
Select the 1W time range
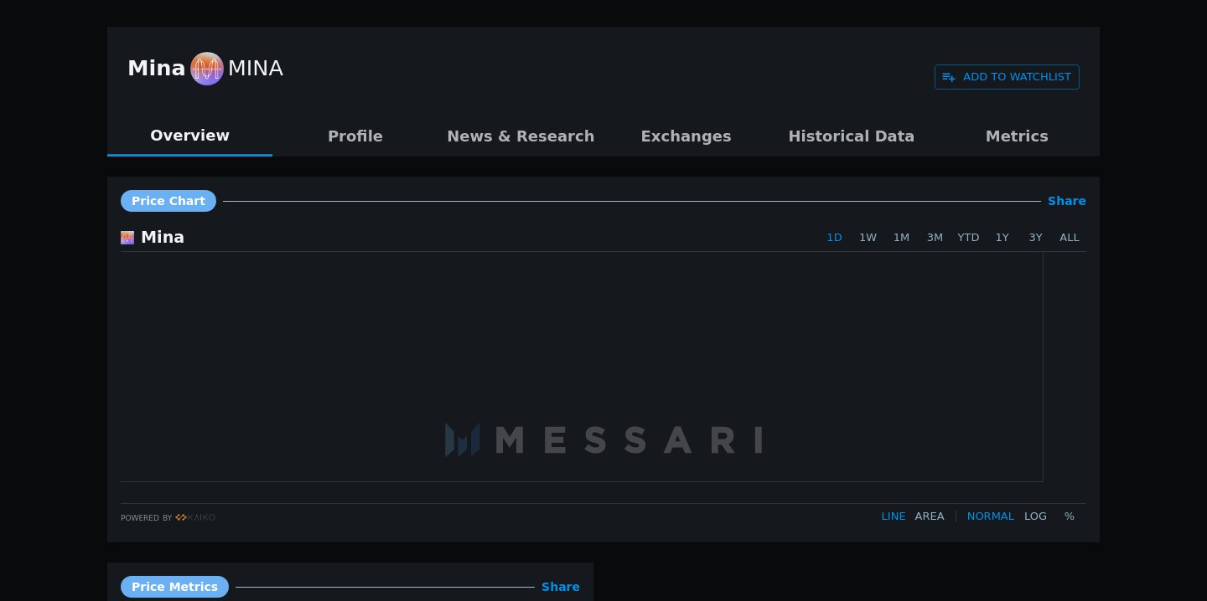(x=868, y=238)
